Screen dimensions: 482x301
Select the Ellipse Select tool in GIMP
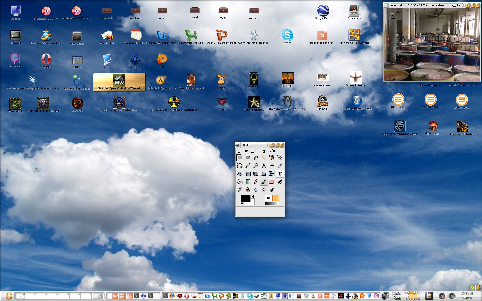[x=248, y=157]
